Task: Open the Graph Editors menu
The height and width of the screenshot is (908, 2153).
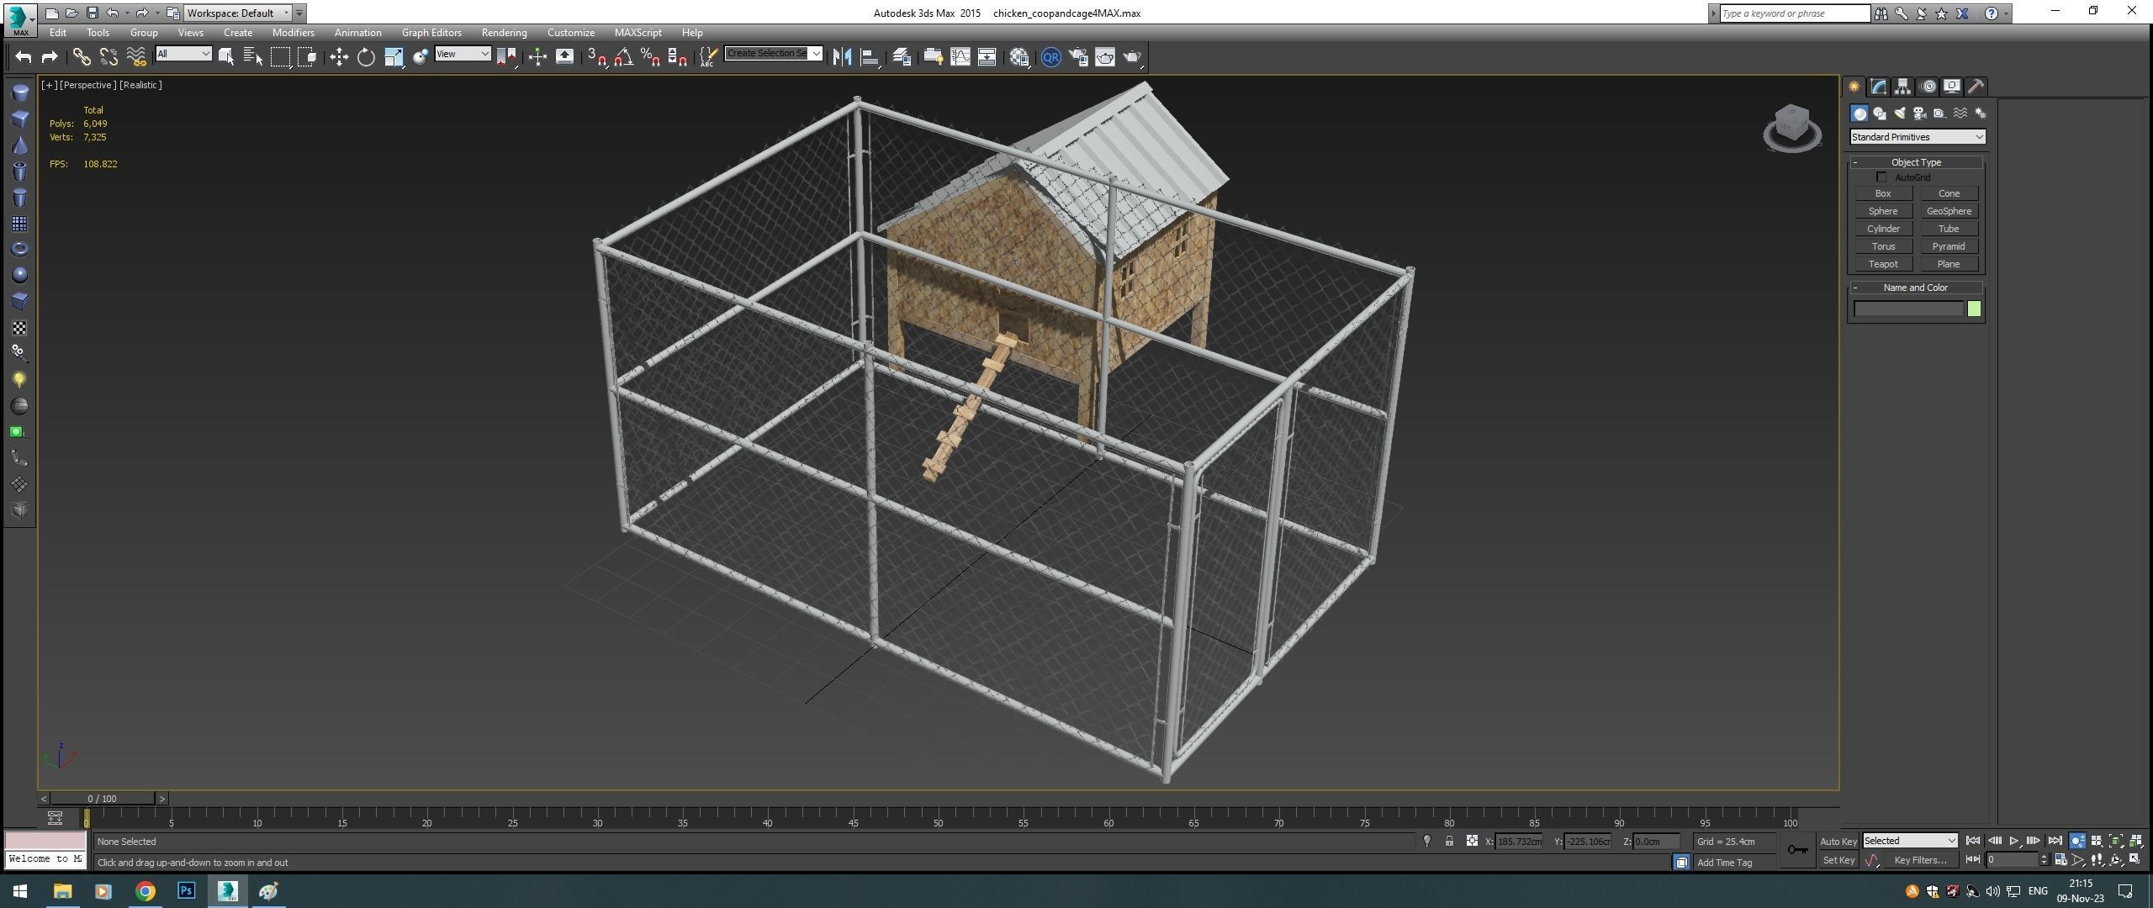Action: point(431,33)
